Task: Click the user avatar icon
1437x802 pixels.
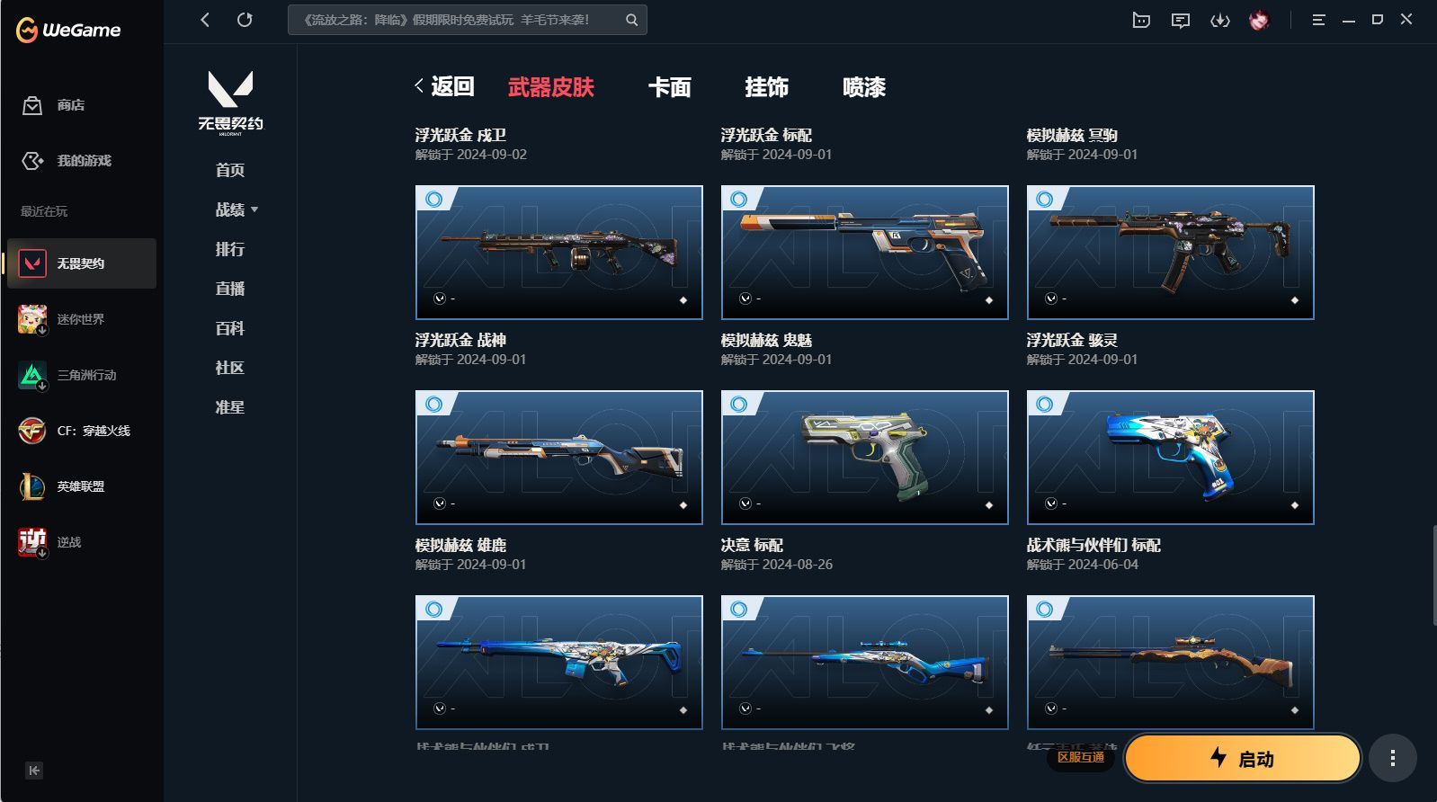Action: click(x=1259, y=20)
